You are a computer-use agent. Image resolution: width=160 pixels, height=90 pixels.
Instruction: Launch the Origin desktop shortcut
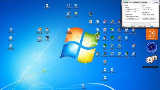click(134, 46)
